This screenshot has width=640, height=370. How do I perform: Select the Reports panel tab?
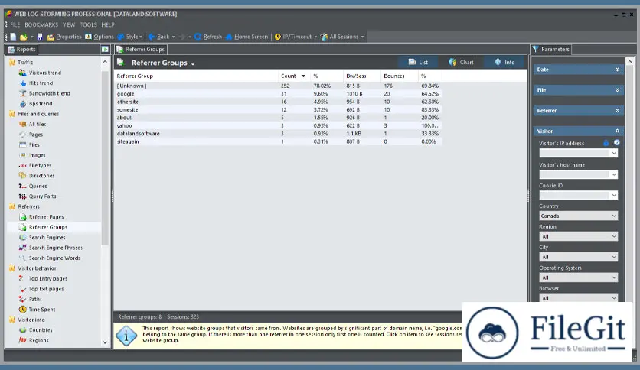[x=21, y=49]
